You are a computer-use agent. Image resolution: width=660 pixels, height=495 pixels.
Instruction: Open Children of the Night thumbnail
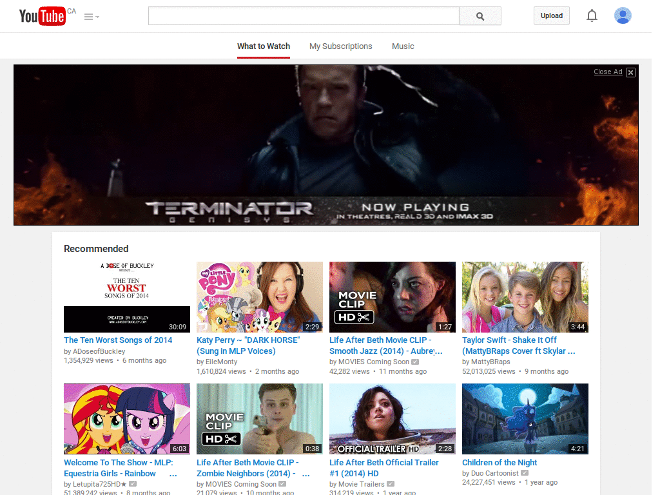(x=525, y=419)
